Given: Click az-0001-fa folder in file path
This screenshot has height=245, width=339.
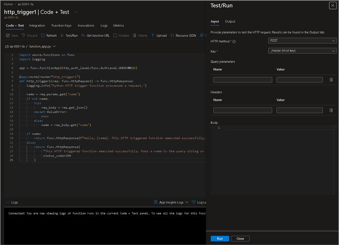Looking at the screenshot, I should click(x=17, y=46).
